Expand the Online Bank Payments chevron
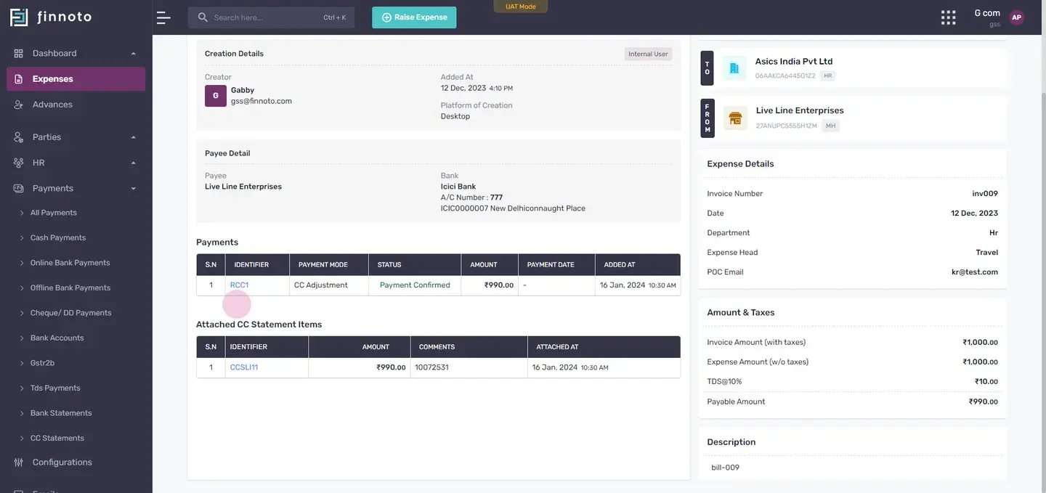1046x493 pixels. [22, 263]
